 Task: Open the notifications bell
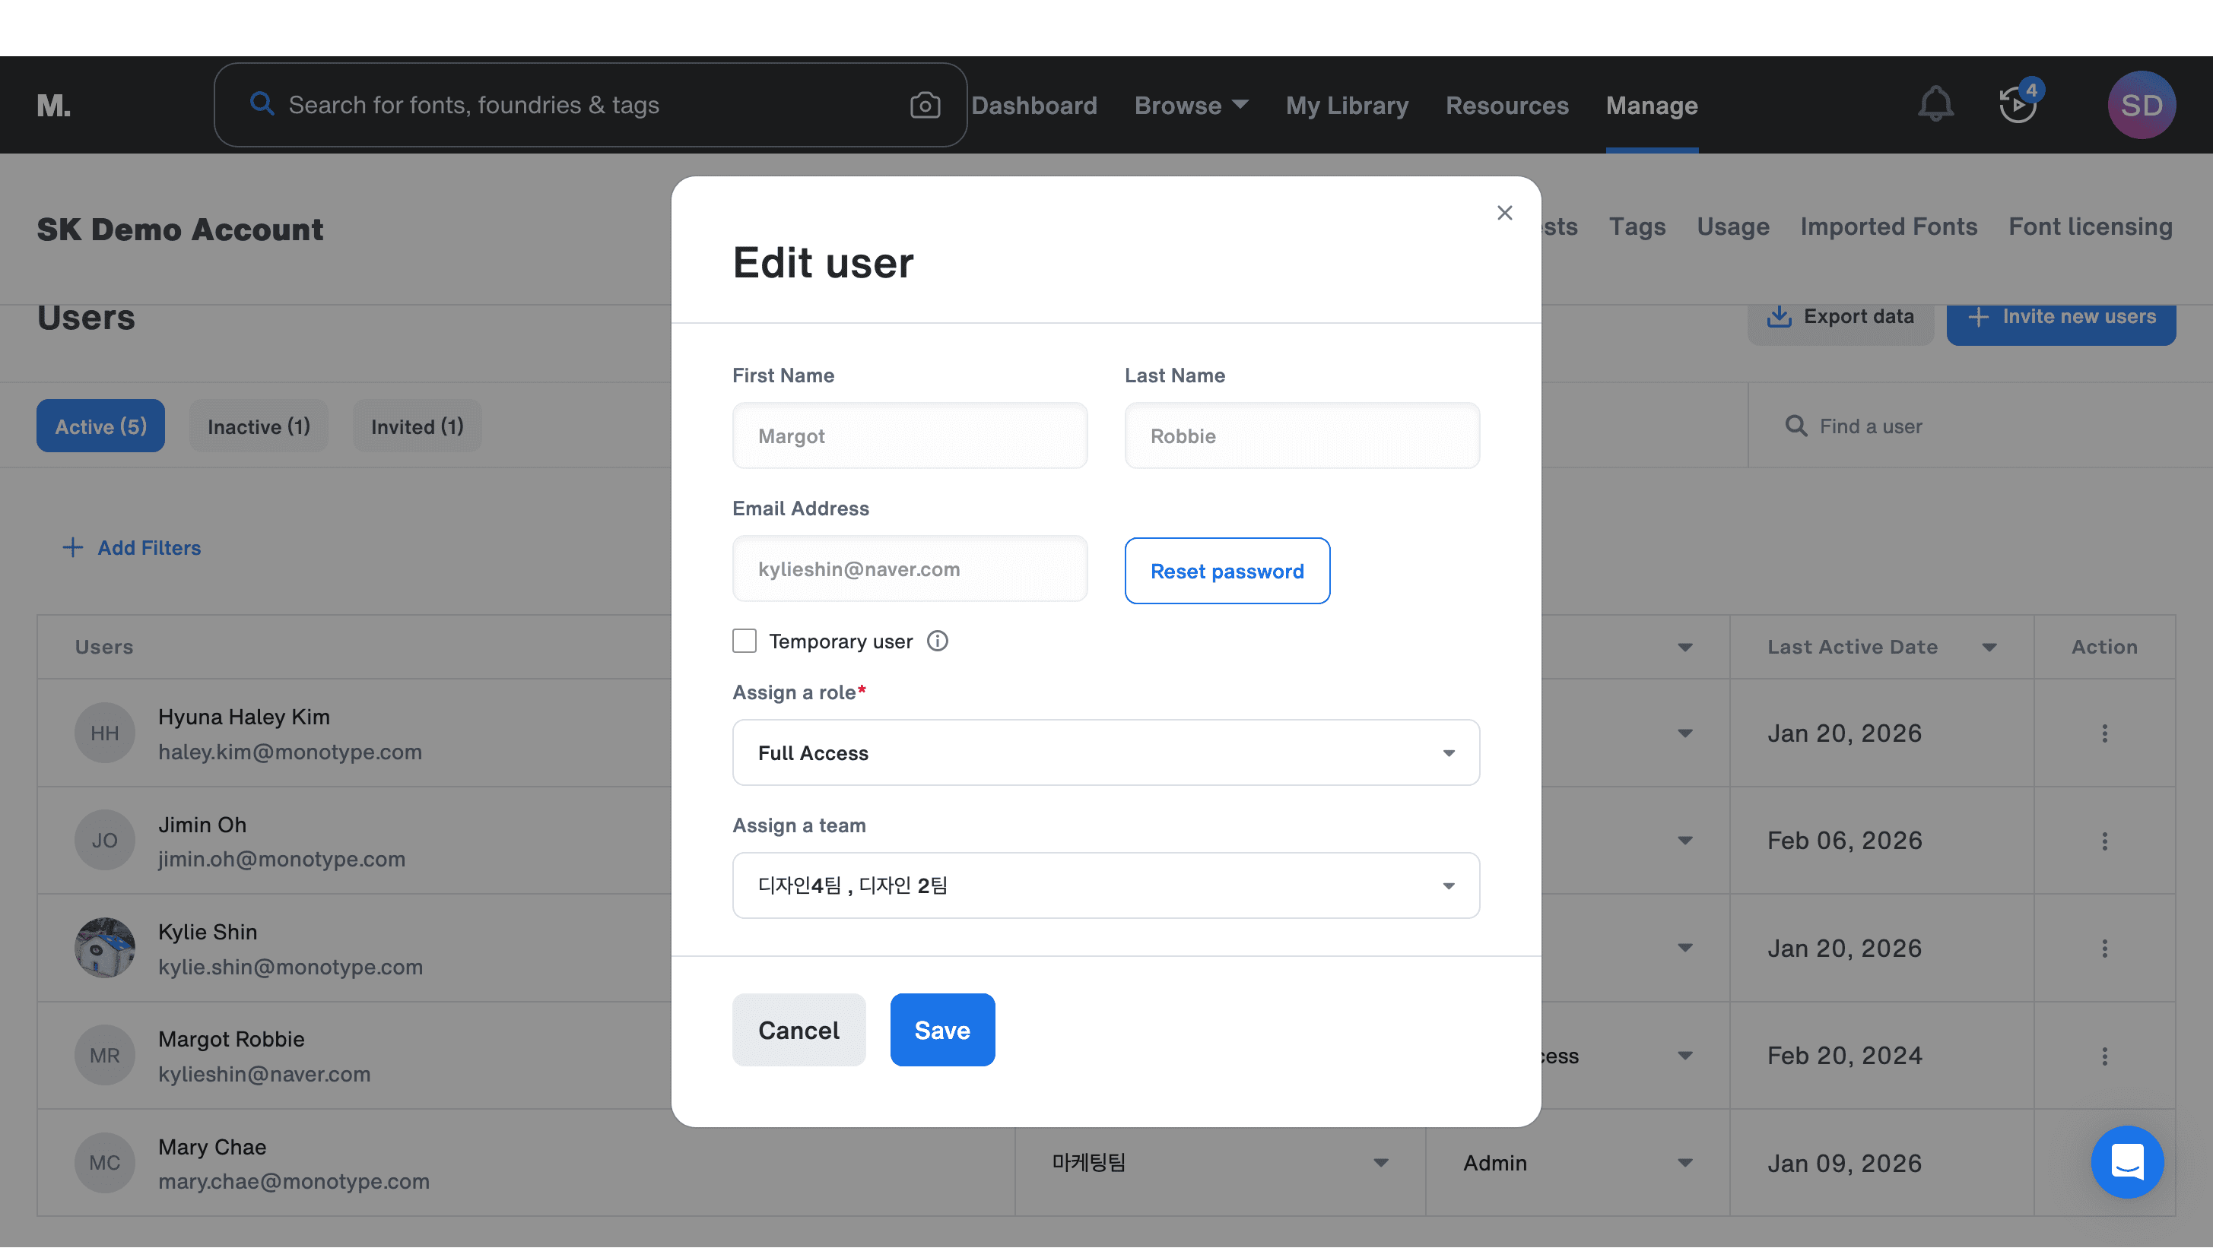tap(1935, 105)
